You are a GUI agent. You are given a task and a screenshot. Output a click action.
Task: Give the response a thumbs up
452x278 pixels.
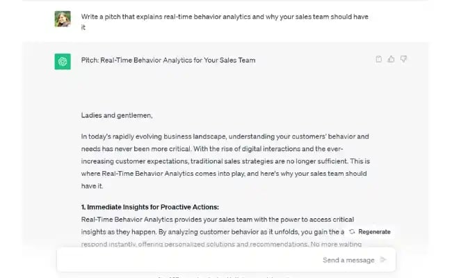pos(392,59)
